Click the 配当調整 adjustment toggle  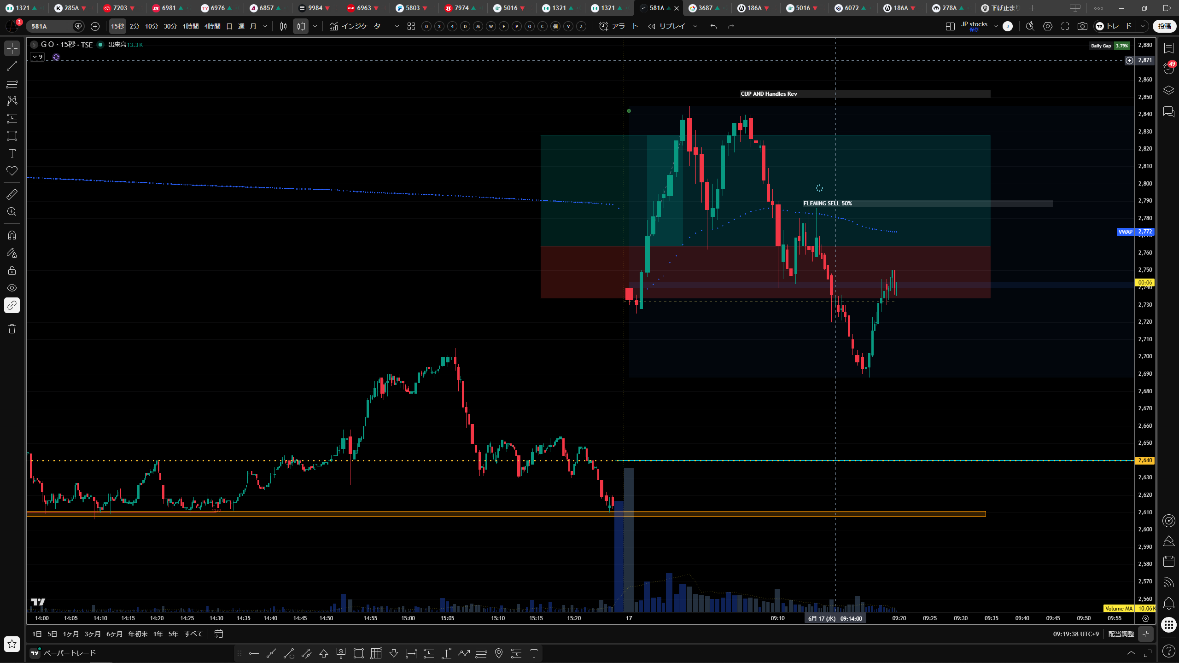pyautogui.click(x=1121, y=634)
